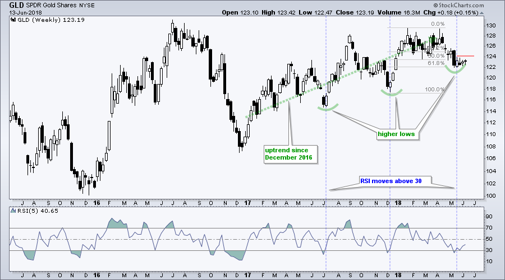Click the 18 year label under the RSI panel
The height and width of the screenshot is (280, 505).
tap(398, 275)
